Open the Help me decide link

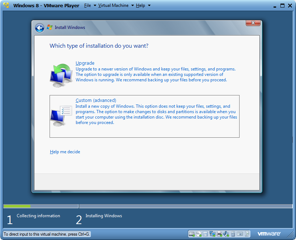click(65, 152)
